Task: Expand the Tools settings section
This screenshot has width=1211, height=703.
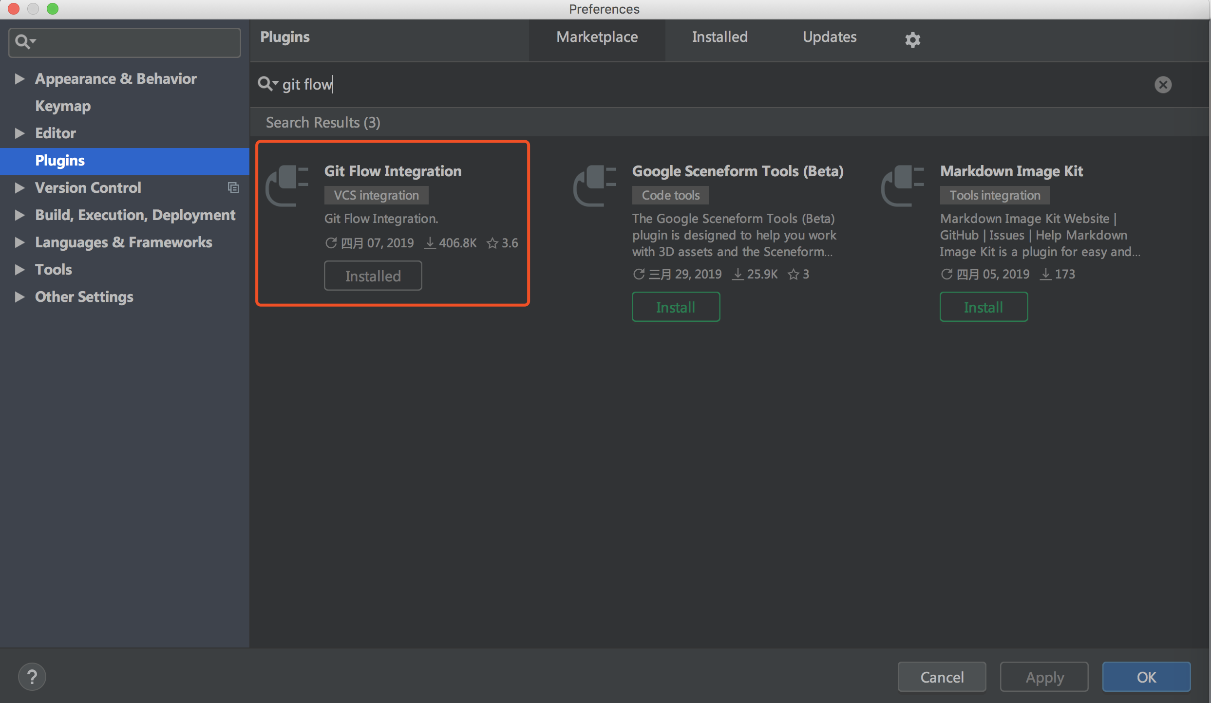Action: (19, 269)
